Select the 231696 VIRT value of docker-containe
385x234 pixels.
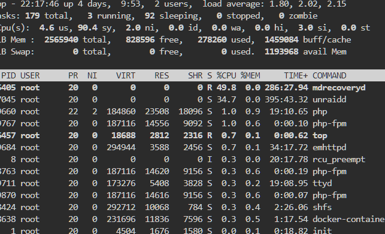(x=121, y=219)
